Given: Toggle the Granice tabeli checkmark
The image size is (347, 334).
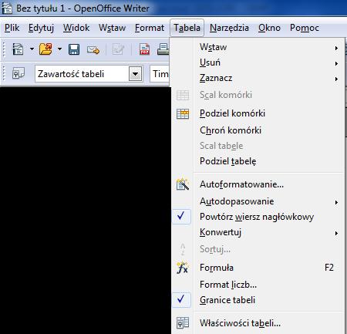Looking at the screenshot, I should pos(181,300).
